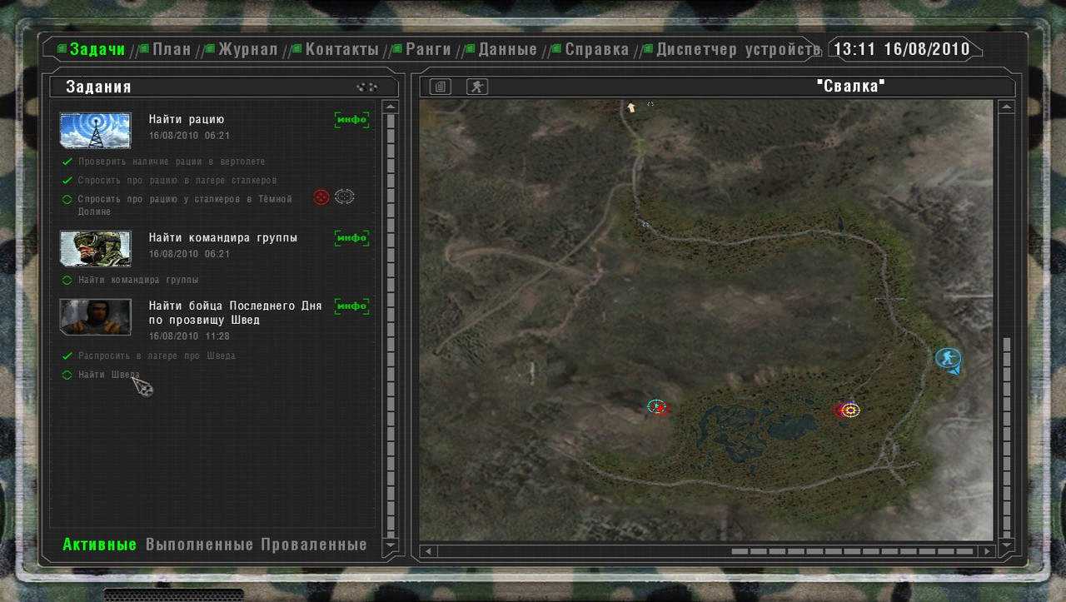The height and width of the screenshot is (602, 1066).
Task: Click the map vertical scrollbar thumb
Action: tap(1007, 436)
